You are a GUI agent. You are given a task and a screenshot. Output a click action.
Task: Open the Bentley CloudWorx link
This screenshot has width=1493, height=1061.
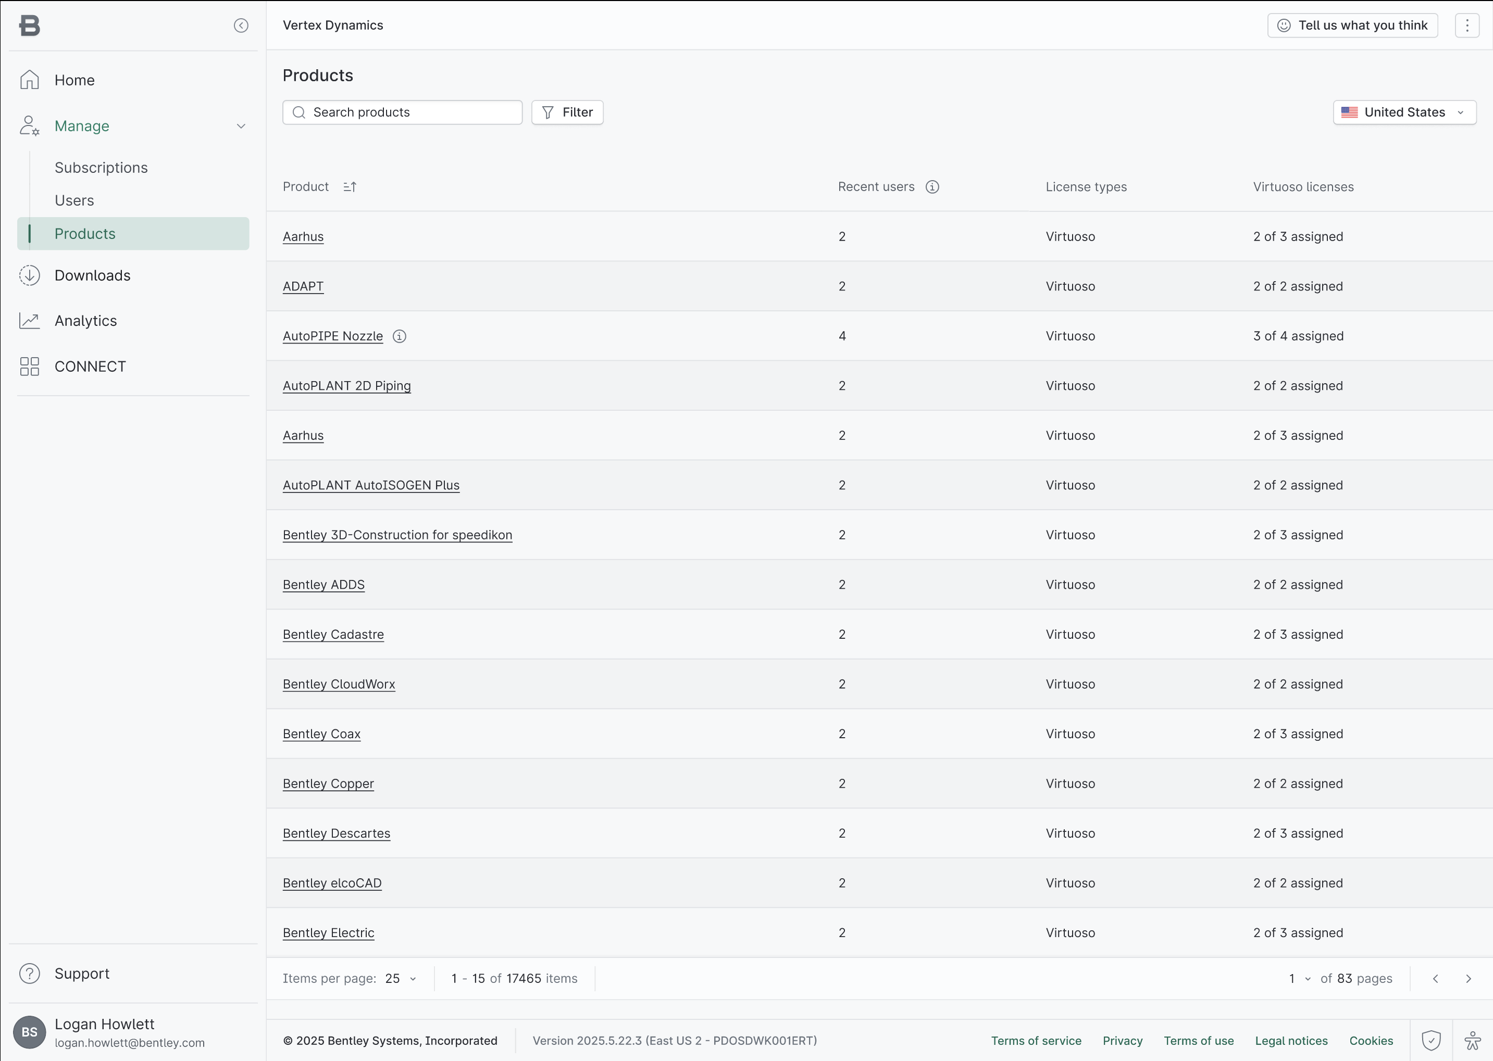(x=339, y=684)
